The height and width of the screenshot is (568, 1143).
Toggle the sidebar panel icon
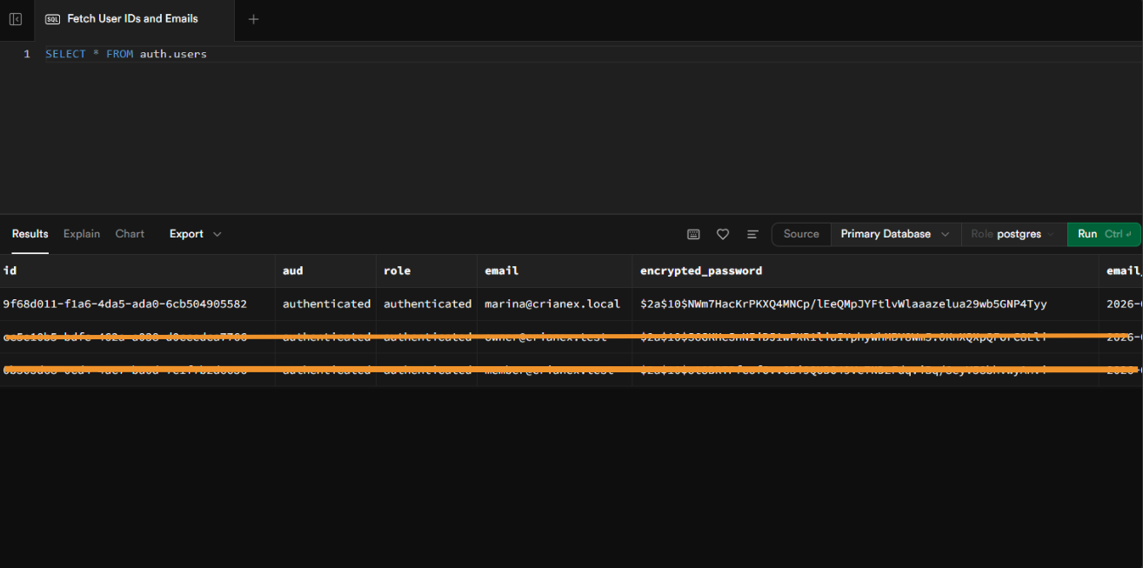tap(16, 19)
